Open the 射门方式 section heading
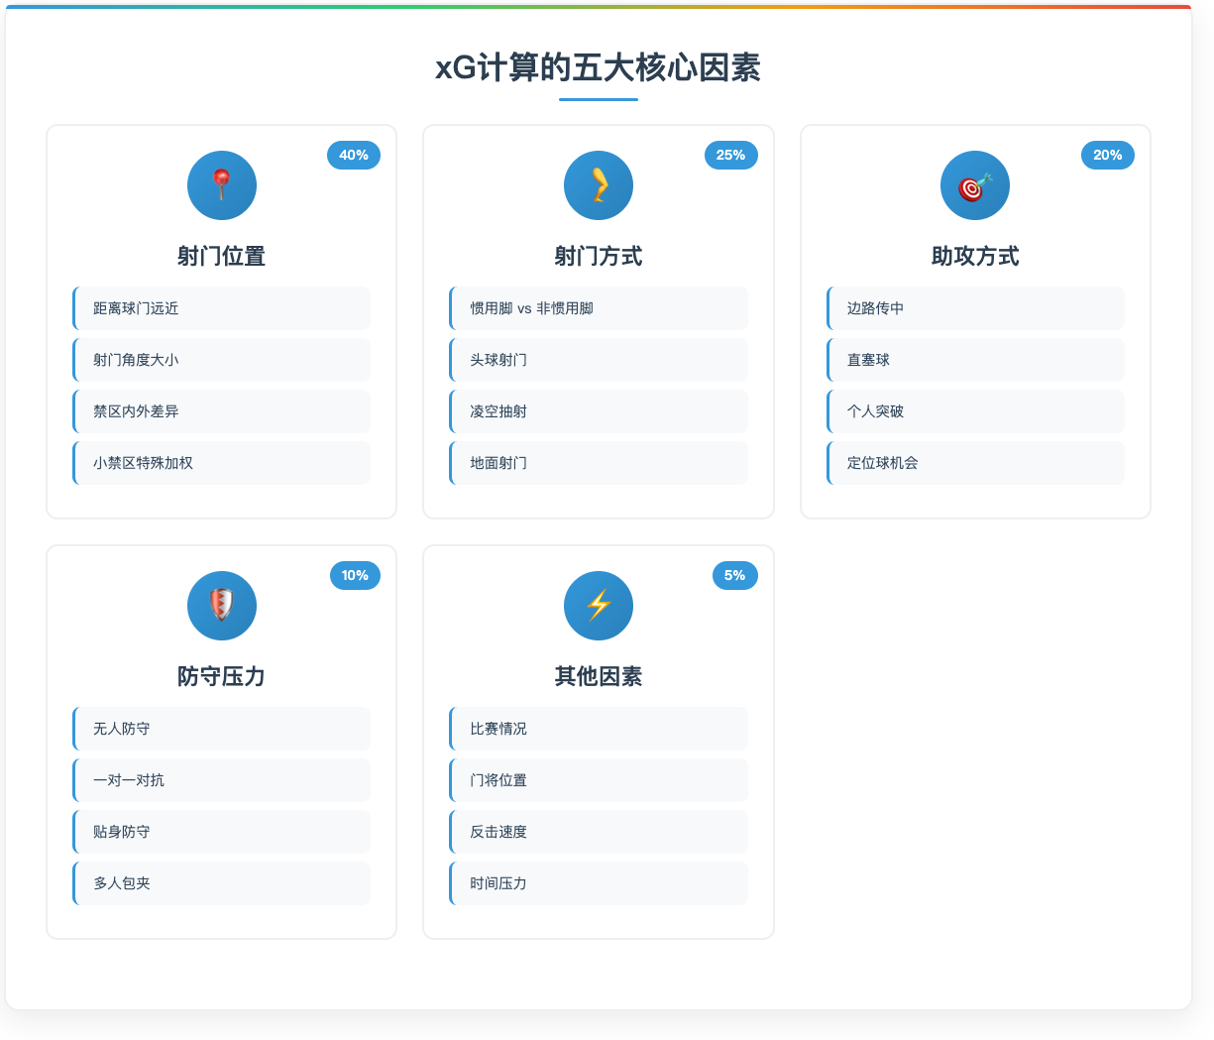 click(x=598, y=255)
